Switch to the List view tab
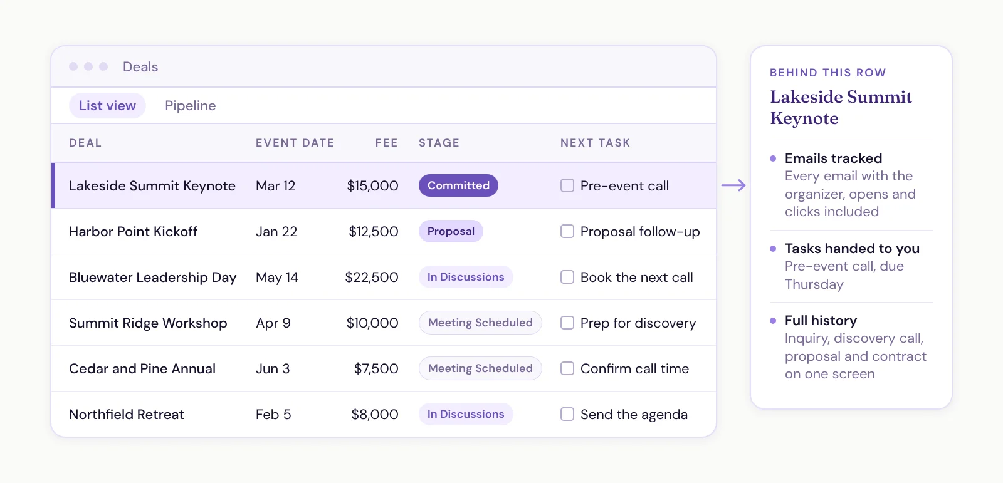The height and width of the screenshot is (483, 1003). pos(107,106)
